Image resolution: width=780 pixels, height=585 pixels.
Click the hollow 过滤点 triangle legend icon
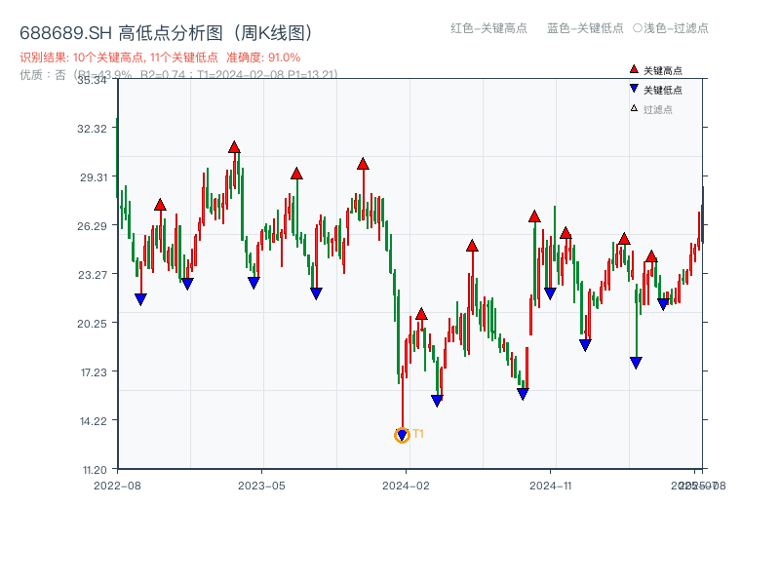point(634,108)
